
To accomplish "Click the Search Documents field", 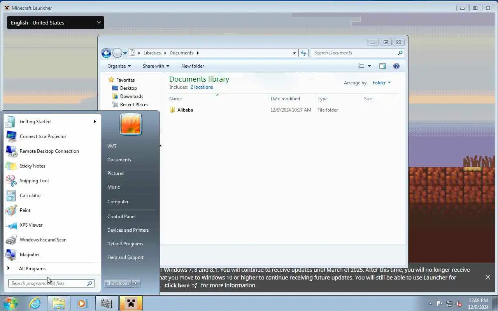I will pyautogui.click(x=358, y=53).
